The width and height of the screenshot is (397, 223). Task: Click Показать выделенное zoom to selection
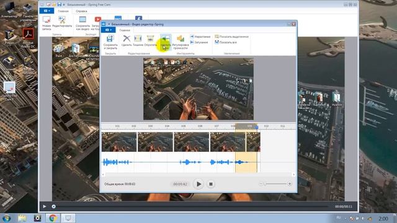231,37
